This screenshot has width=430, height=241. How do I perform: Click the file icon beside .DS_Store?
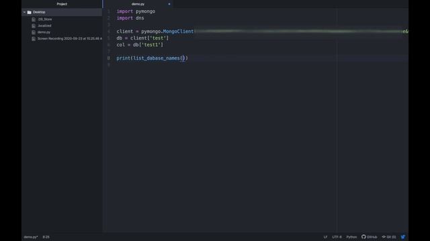coord(34,19)
